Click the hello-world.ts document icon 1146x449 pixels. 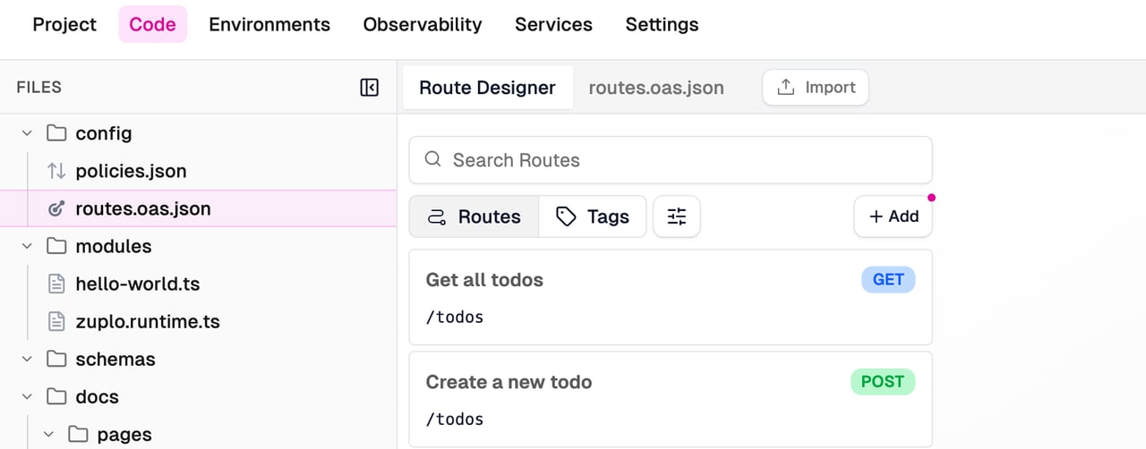pos(56,284)
